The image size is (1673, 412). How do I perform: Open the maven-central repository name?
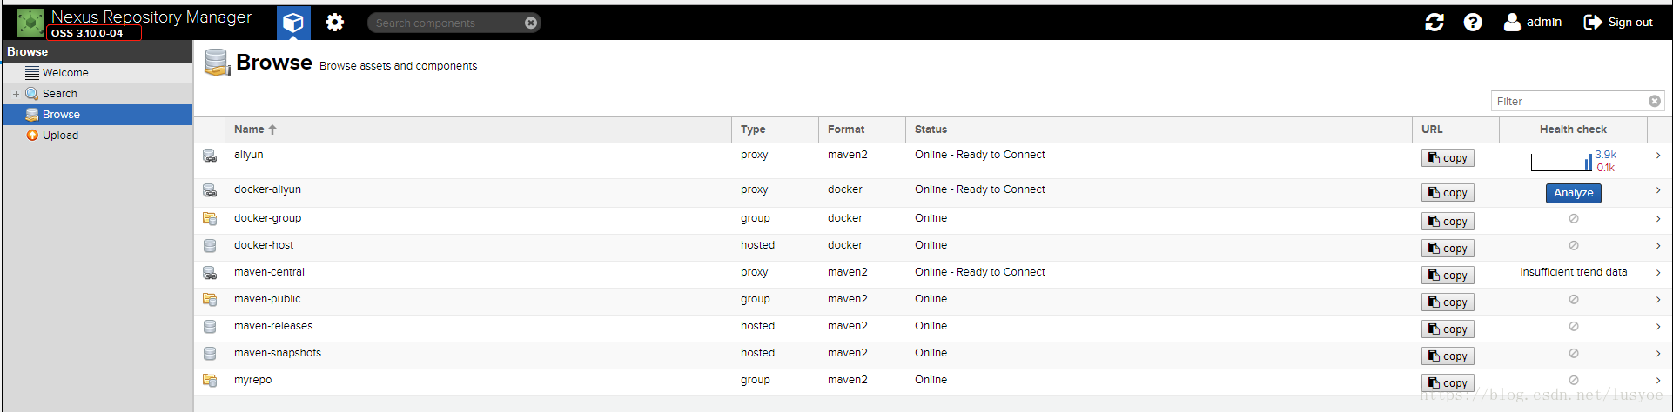coord(269,272)
